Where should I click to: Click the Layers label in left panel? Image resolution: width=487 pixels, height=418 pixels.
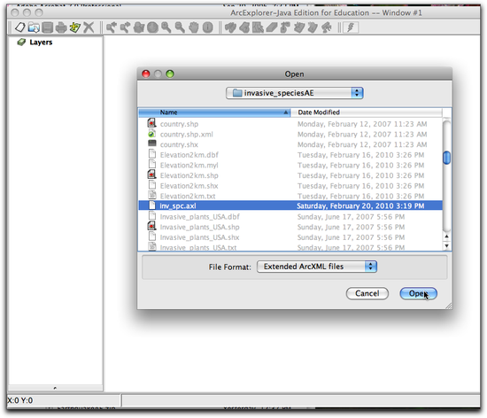(41, 43)
